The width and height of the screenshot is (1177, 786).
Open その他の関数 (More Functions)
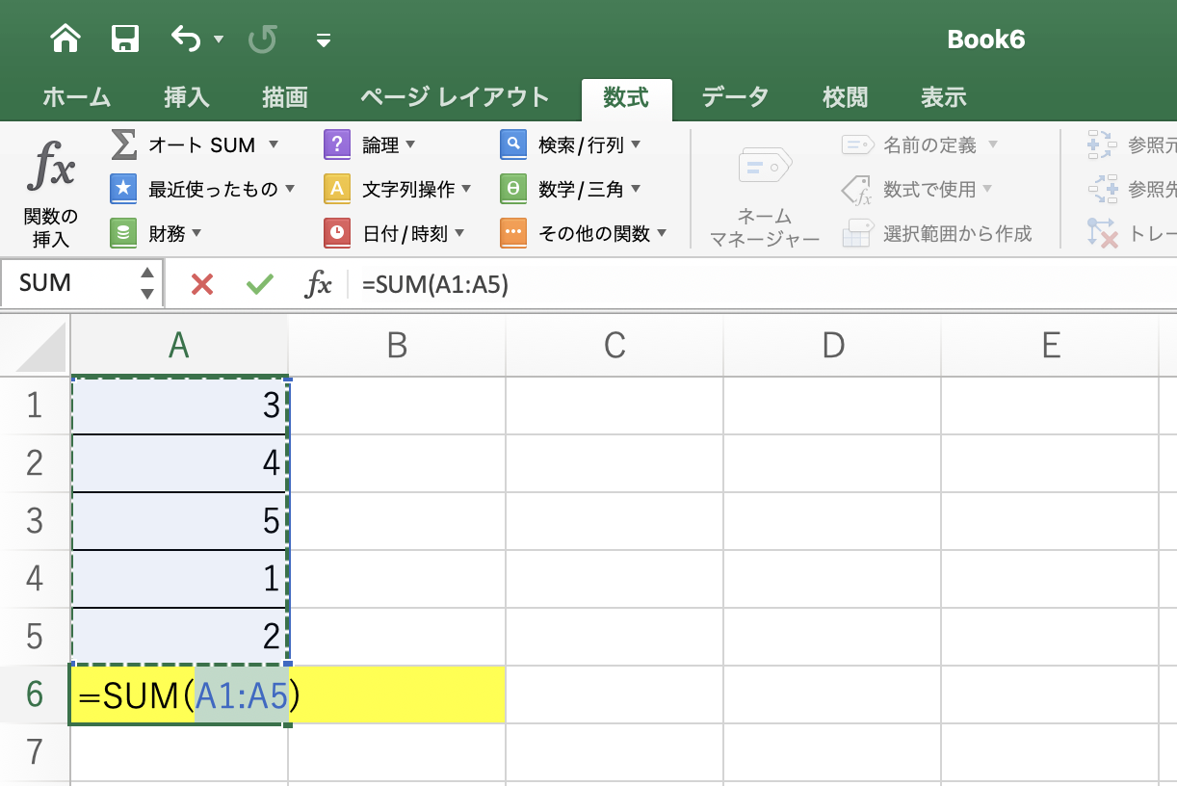pyautogui.click(x=513, y=232)
